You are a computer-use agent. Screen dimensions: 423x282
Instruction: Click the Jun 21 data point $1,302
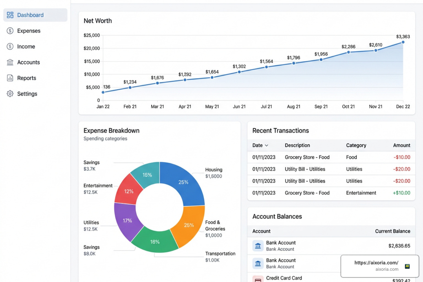[x=239, y=72]
